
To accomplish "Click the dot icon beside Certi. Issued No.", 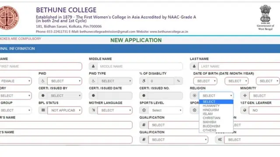I will 144,96.
